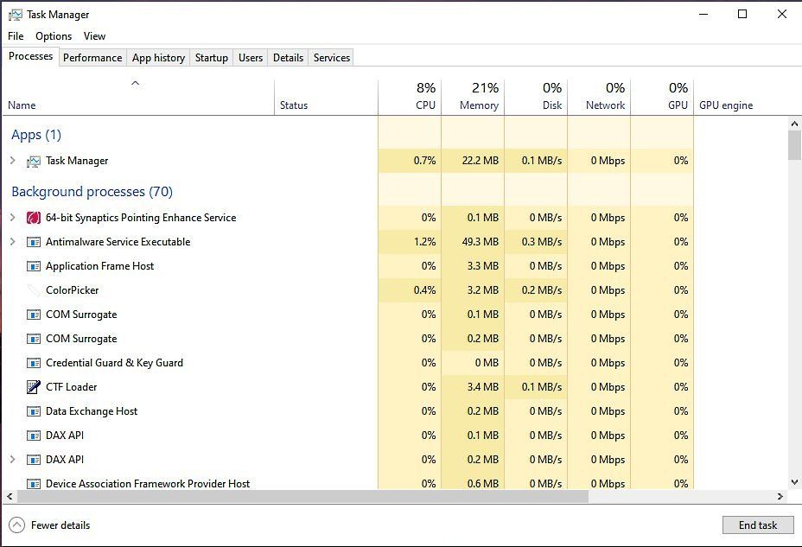Sort processes by the CPU column
The height and width of the screenshot is (547, 802).
(x=410, y=95)
